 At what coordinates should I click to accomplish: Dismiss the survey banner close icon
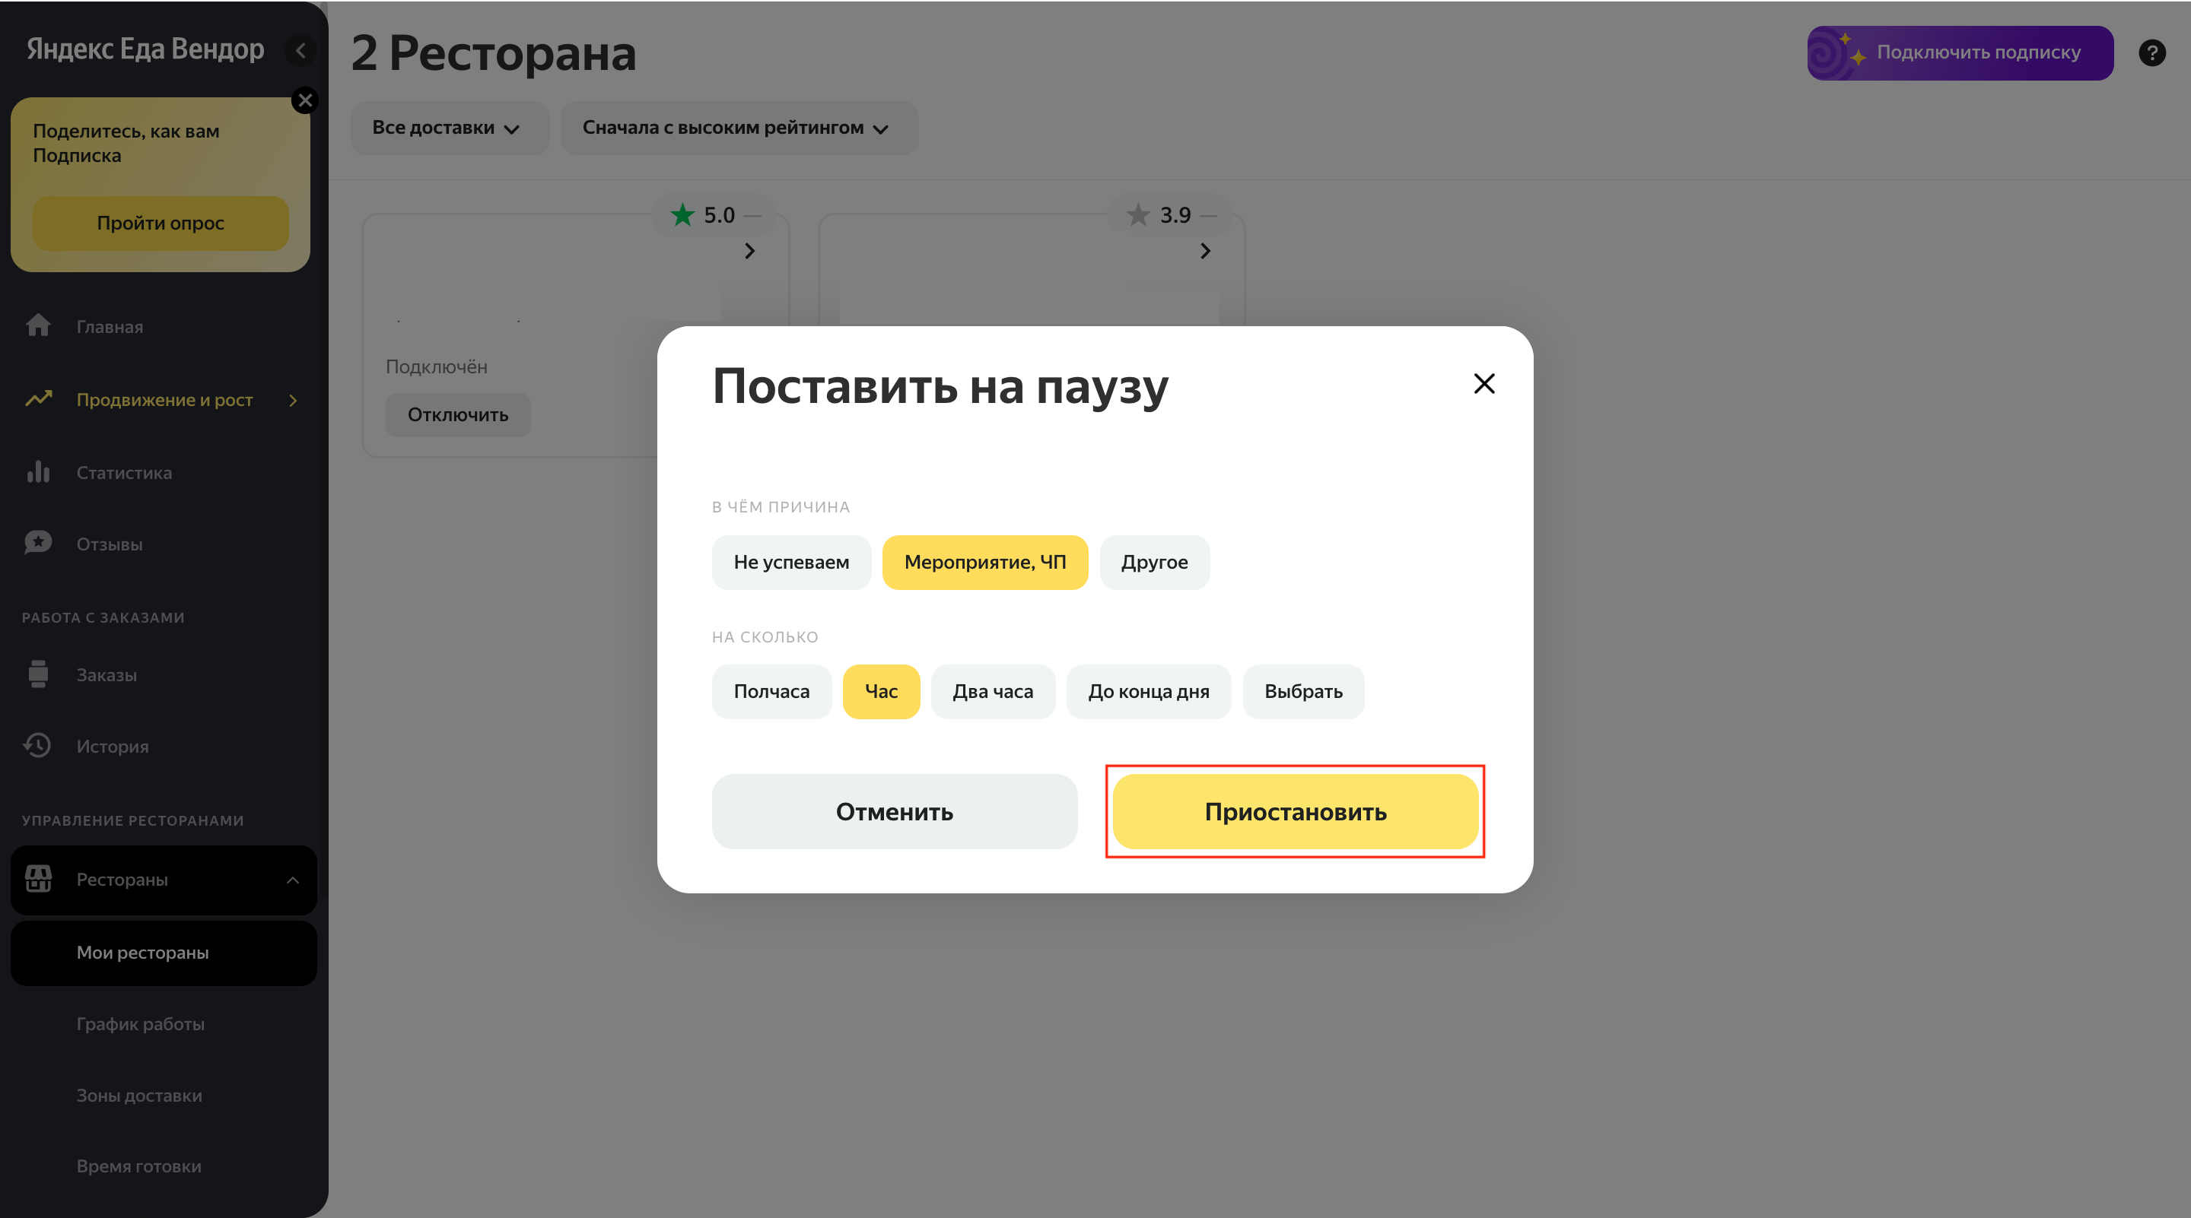304,100
